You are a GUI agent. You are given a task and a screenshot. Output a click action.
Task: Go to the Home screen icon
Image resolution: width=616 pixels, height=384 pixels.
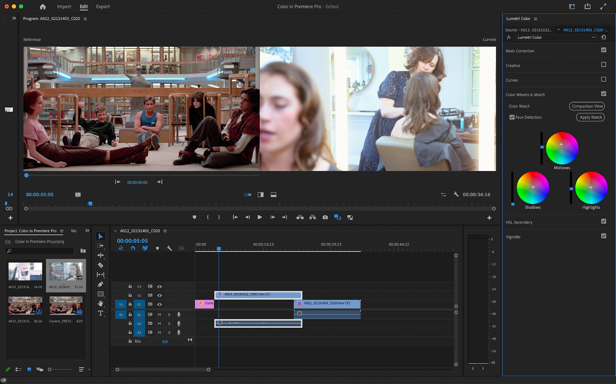pyautogui.click(x=43, y=7)
